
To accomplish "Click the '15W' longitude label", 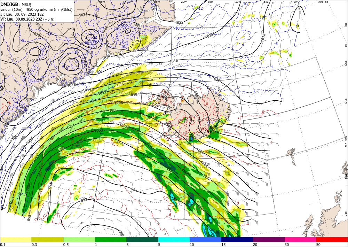I will point(211,2).
